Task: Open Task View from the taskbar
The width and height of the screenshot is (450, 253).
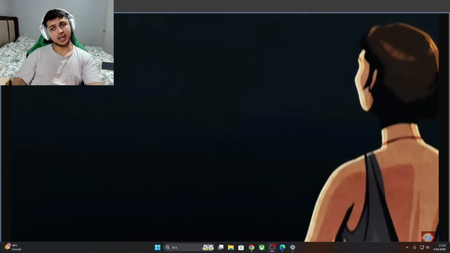Action: [x=220, y=247]
